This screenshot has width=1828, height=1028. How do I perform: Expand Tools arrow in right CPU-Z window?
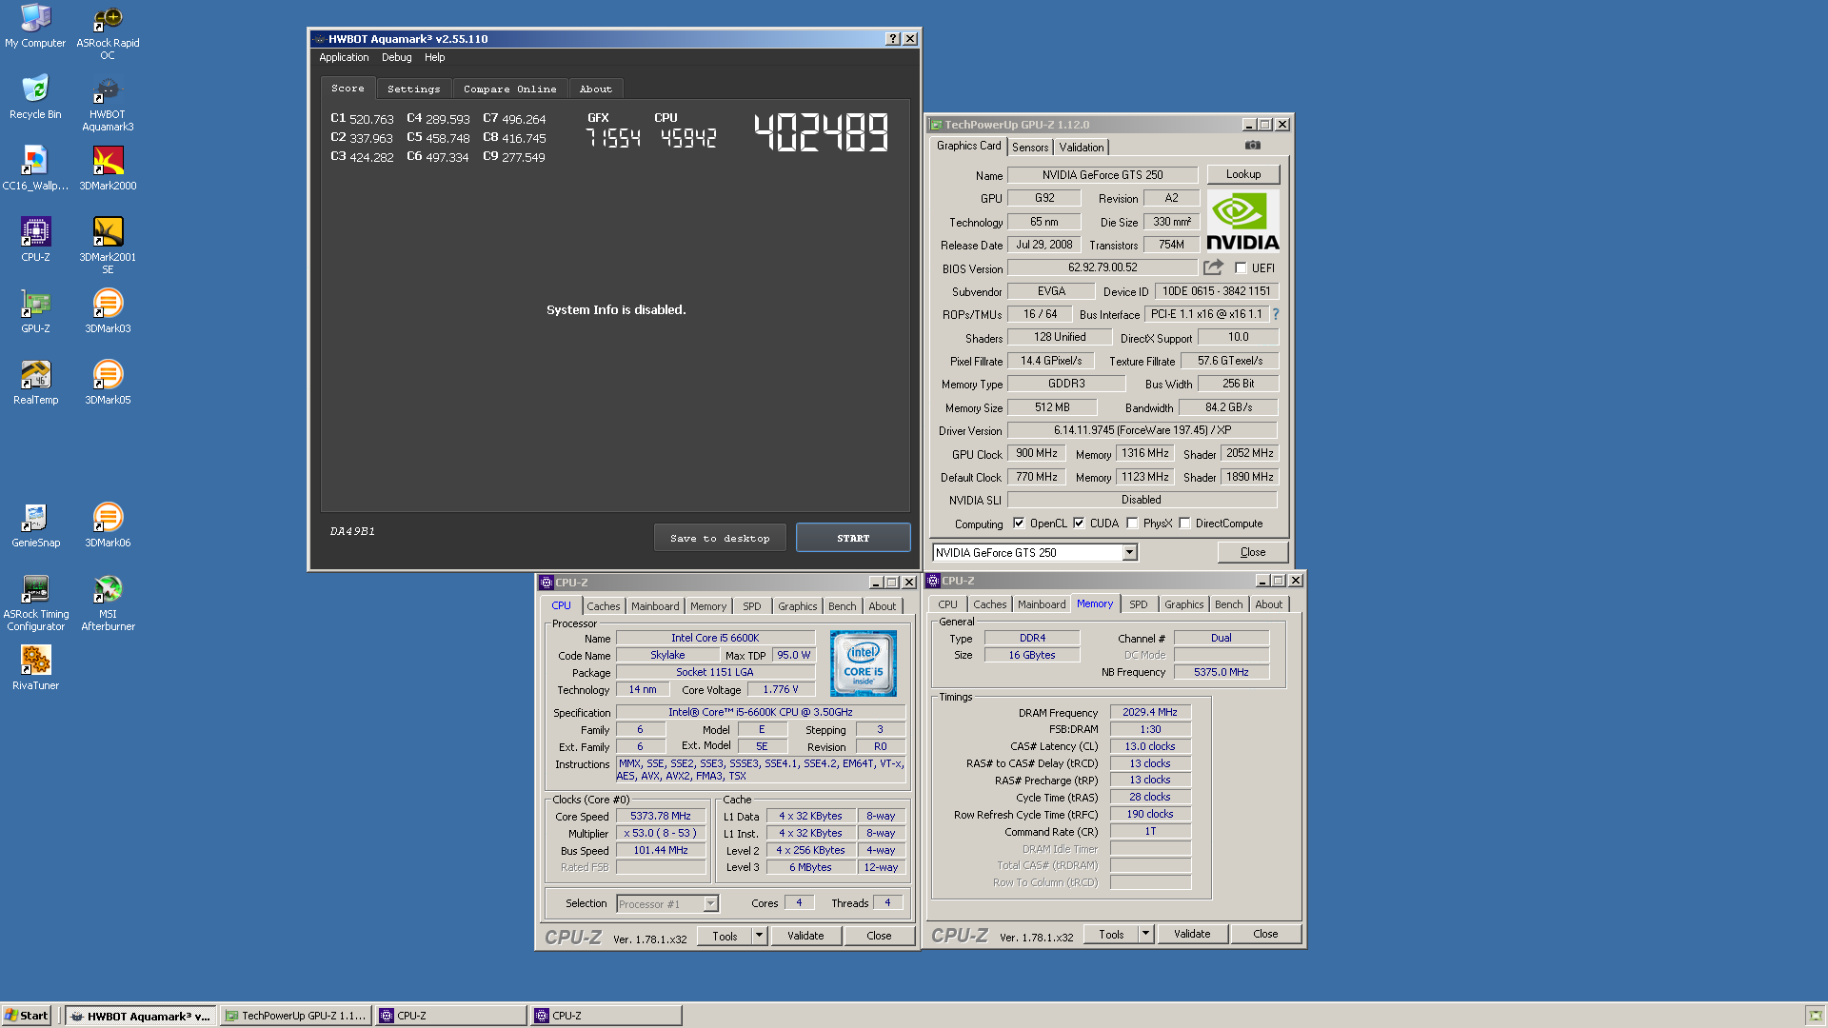coord(1145,934)
